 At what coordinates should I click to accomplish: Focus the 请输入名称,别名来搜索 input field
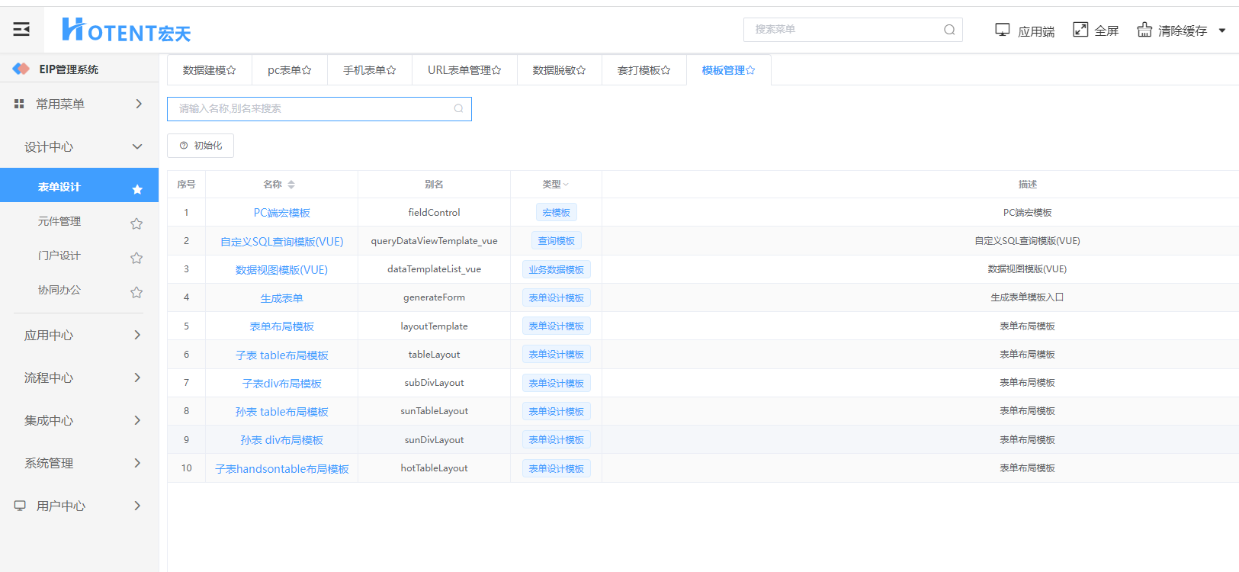[x=313, y=109]
